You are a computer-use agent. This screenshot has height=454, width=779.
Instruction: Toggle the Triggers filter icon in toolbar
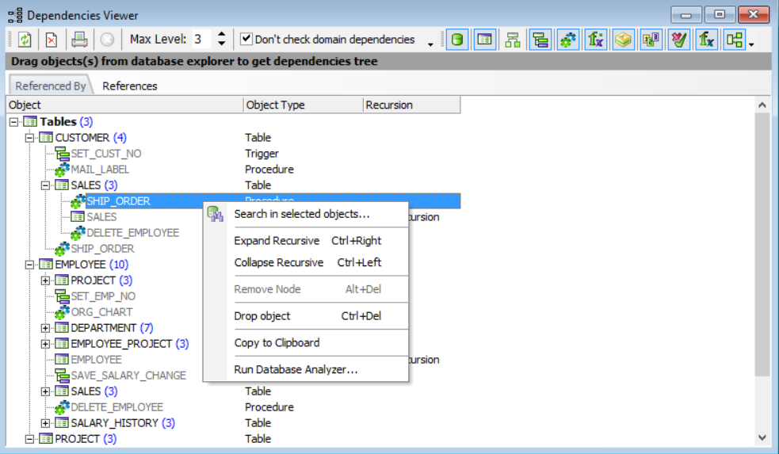pos(540,40)
